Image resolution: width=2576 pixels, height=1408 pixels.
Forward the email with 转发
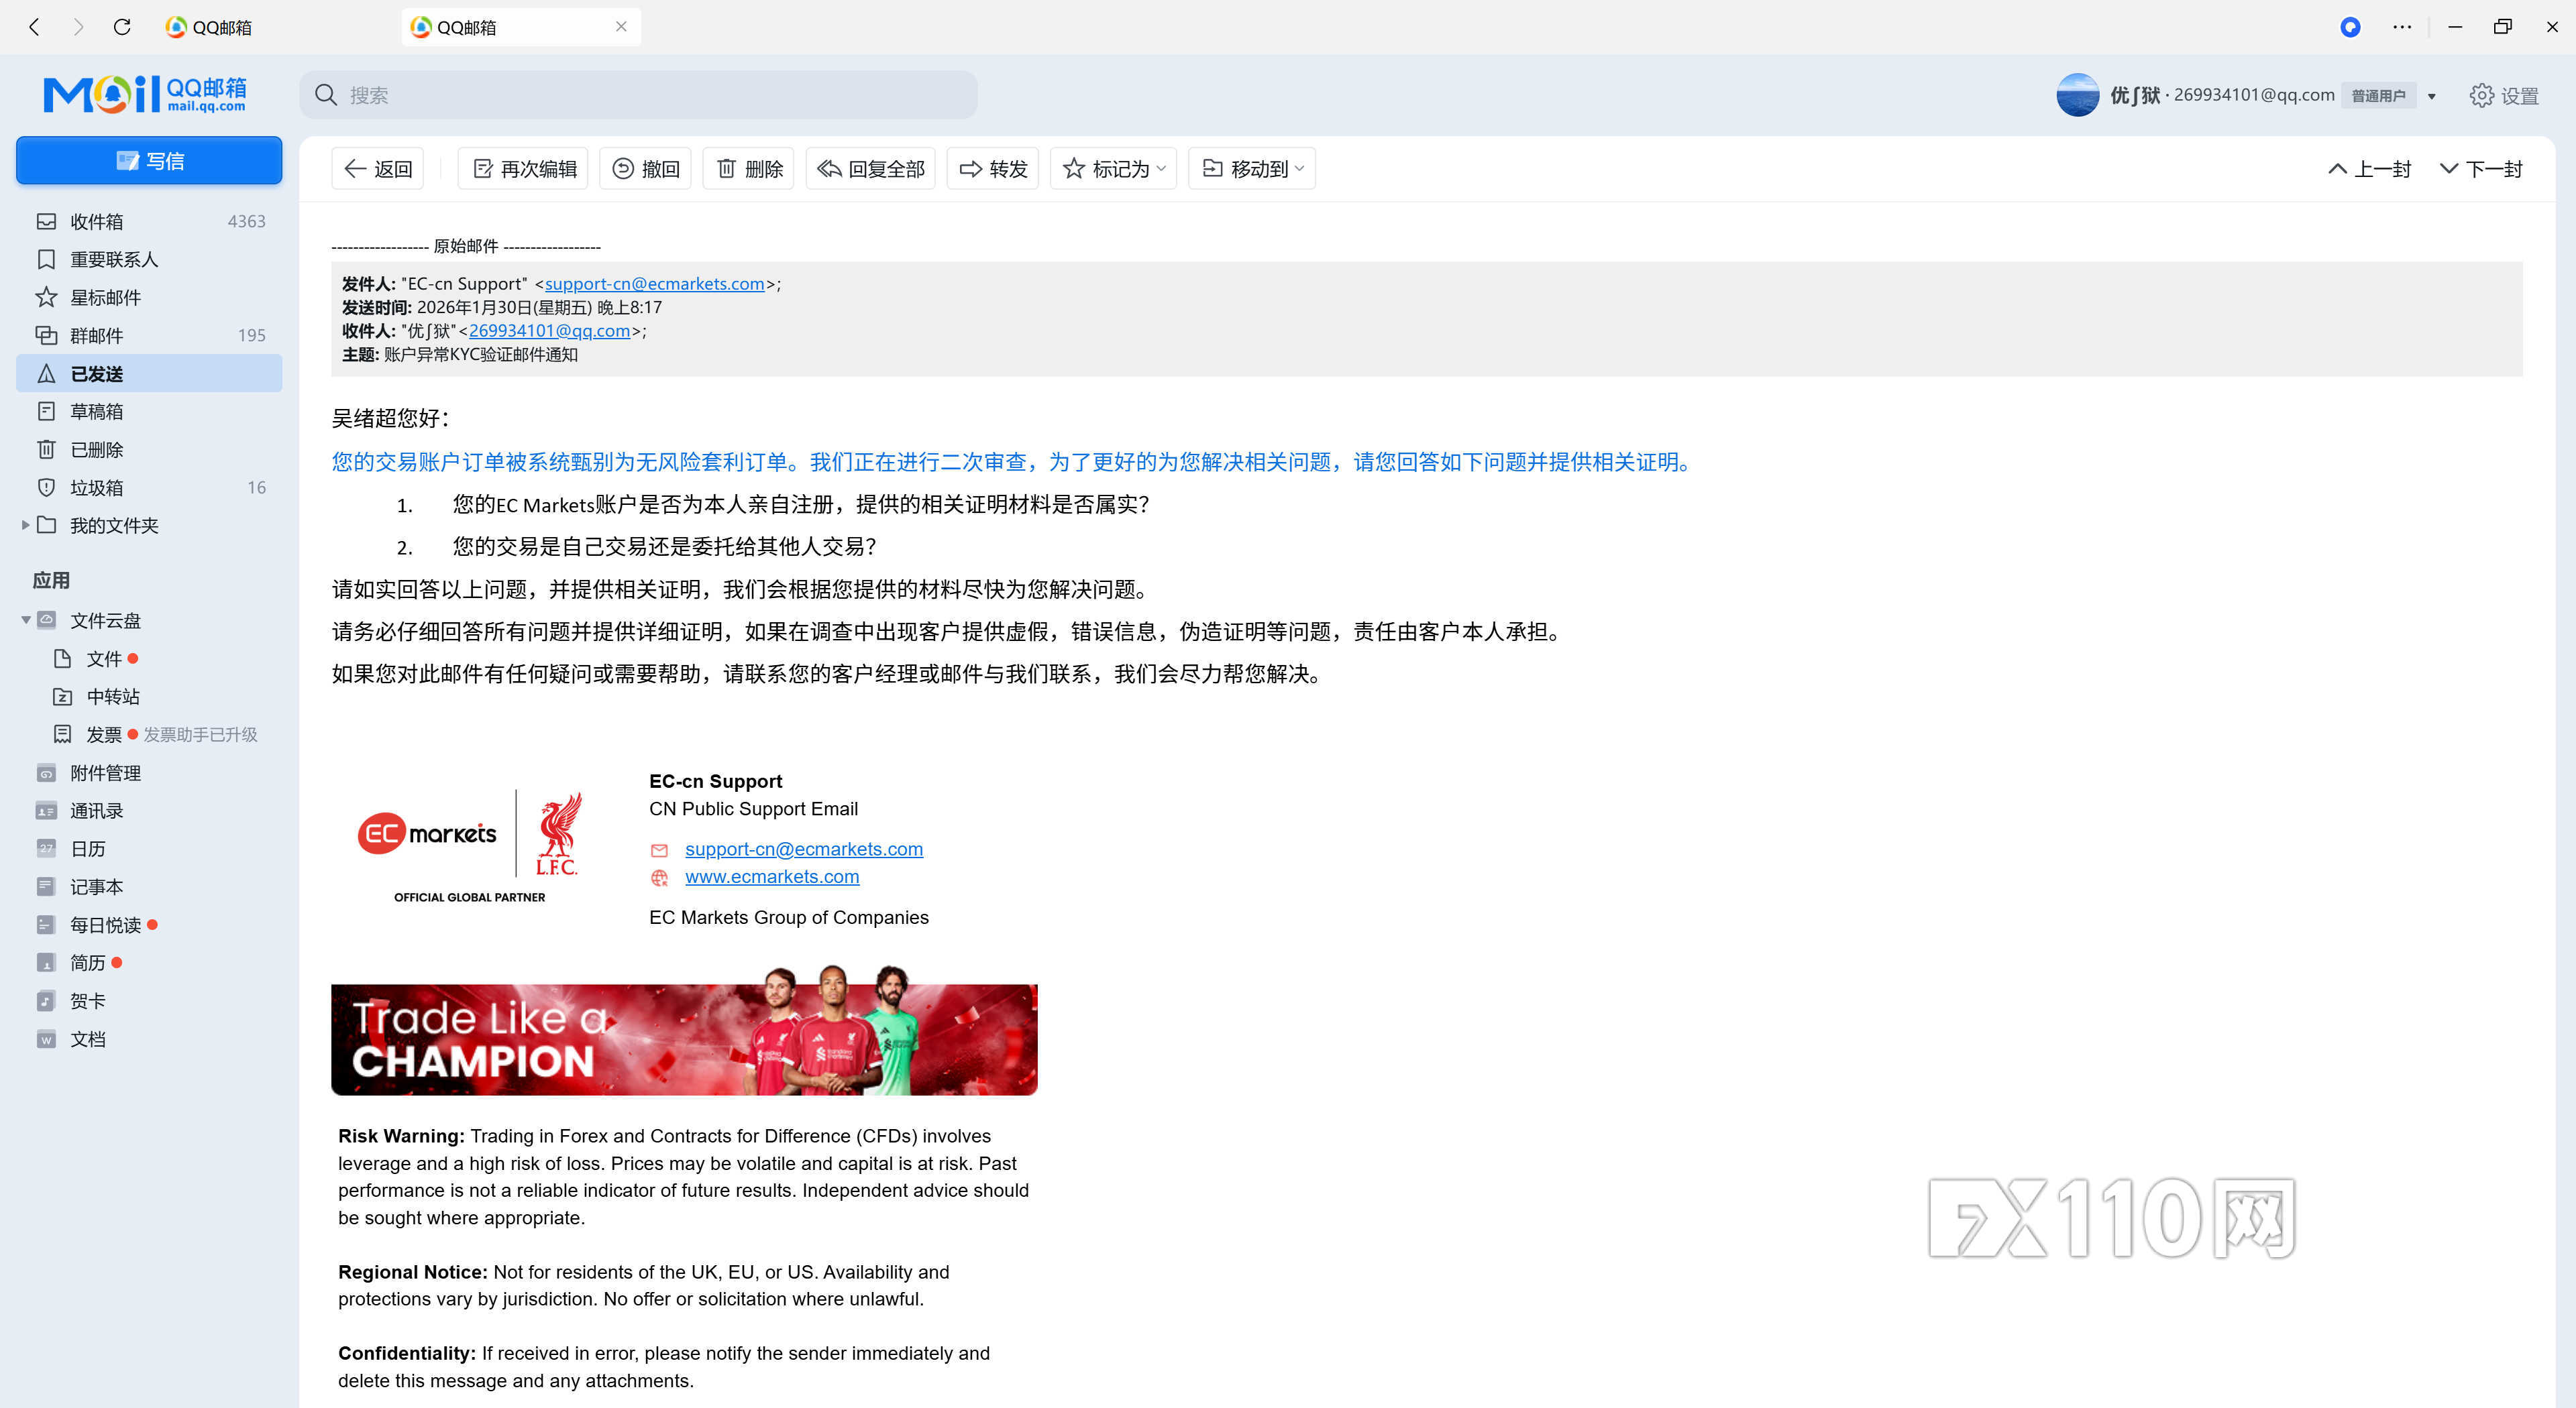[993, 169]
